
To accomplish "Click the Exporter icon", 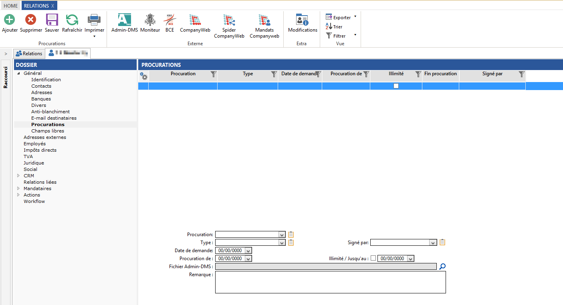I will click(x=329, y=17).
